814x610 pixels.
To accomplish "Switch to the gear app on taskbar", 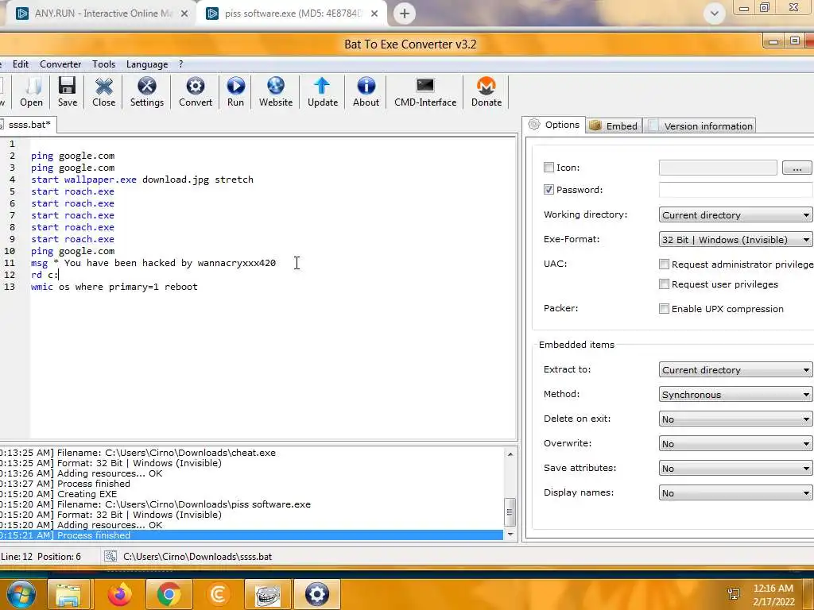I will 316,594.
